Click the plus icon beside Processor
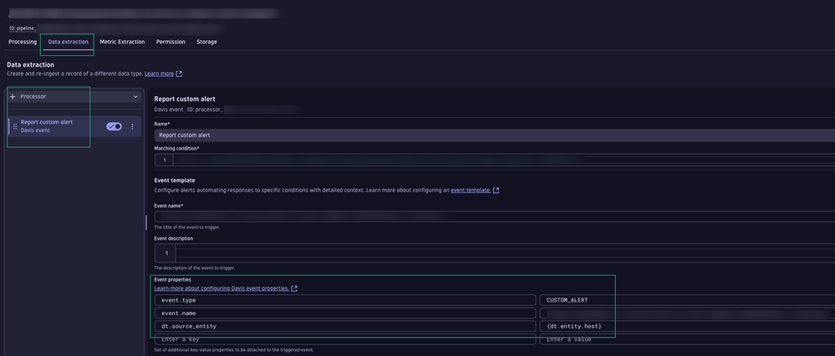This screenshot has width=835, height=356. pyautogui.click(x=13, y=97)
